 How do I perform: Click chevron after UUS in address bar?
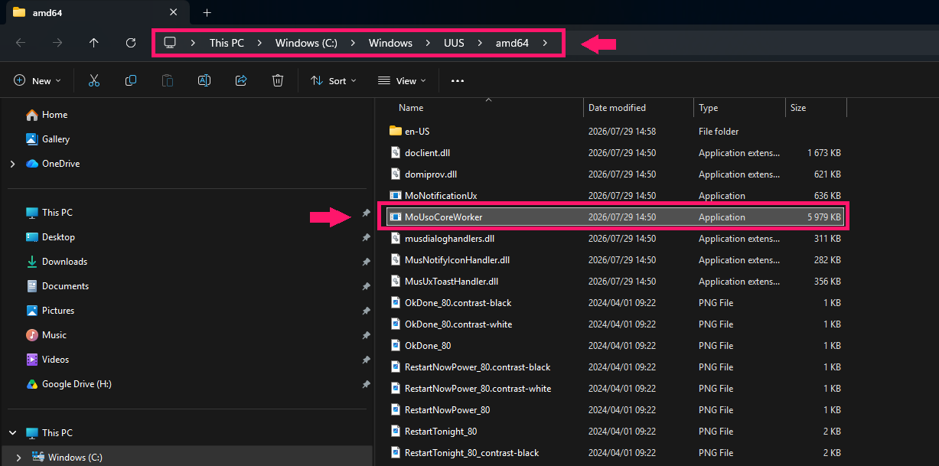[481, 43]
